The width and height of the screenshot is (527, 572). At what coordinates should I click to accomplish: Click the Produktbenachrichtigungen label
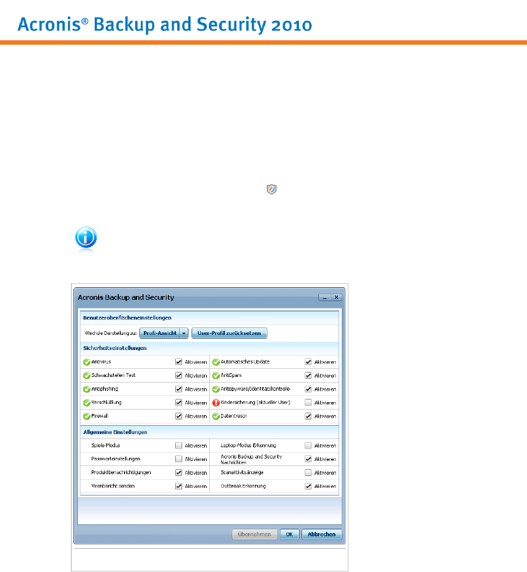(x=121, y=472)
